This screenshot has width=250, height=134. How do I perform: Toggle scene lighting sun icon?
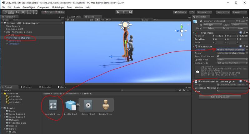[x=97, y=20]
